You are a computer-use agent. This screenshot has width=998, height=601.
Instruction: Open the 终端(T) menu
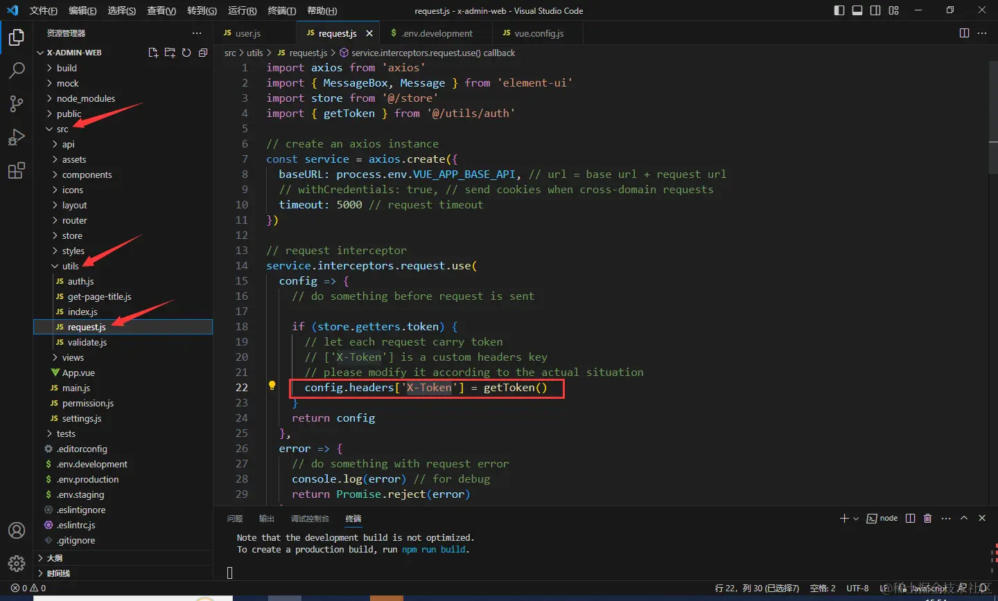(x=281, y=10)
